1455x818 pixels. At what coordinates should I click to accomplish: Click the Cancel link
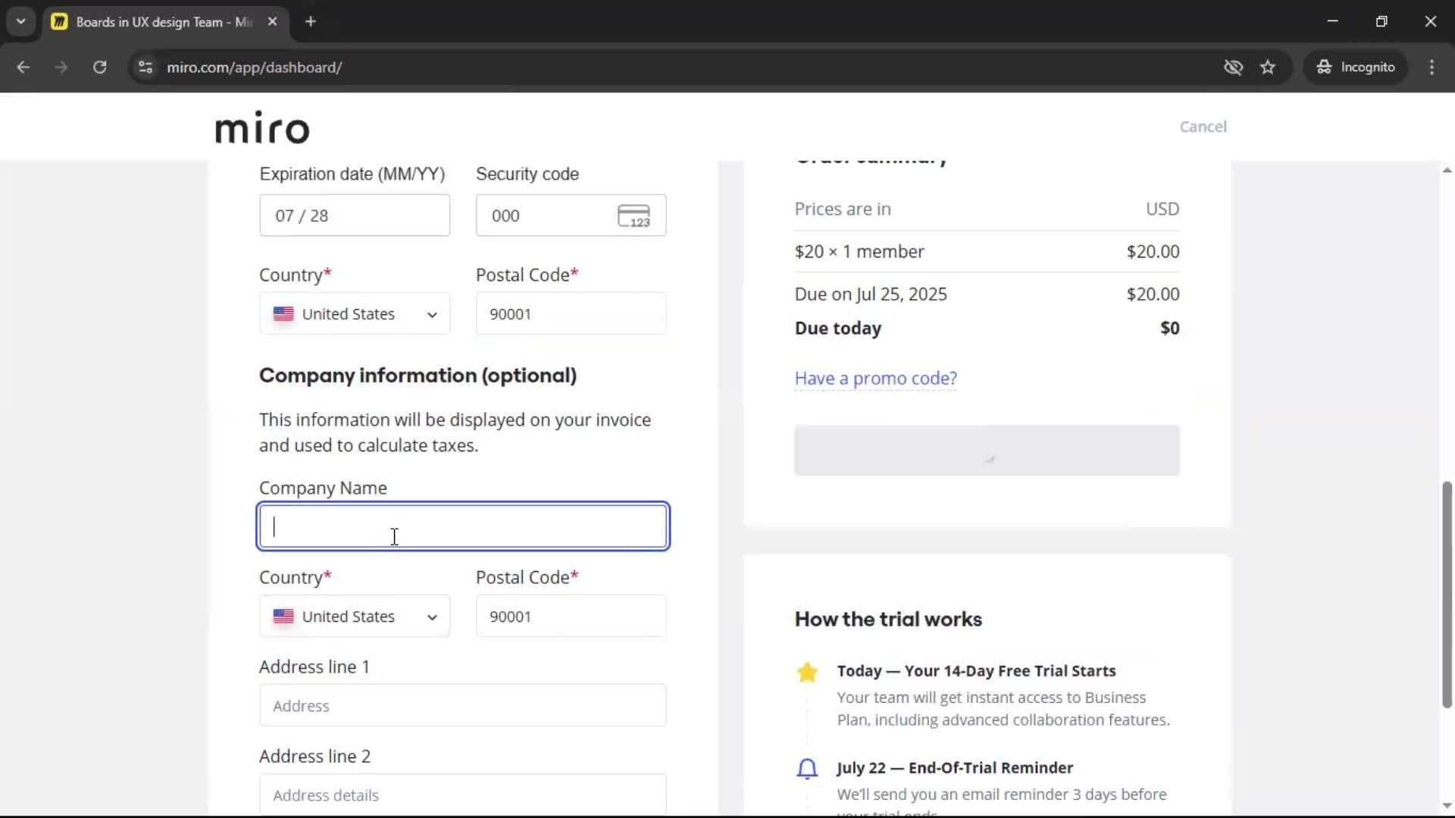(x=1203, y=126)
